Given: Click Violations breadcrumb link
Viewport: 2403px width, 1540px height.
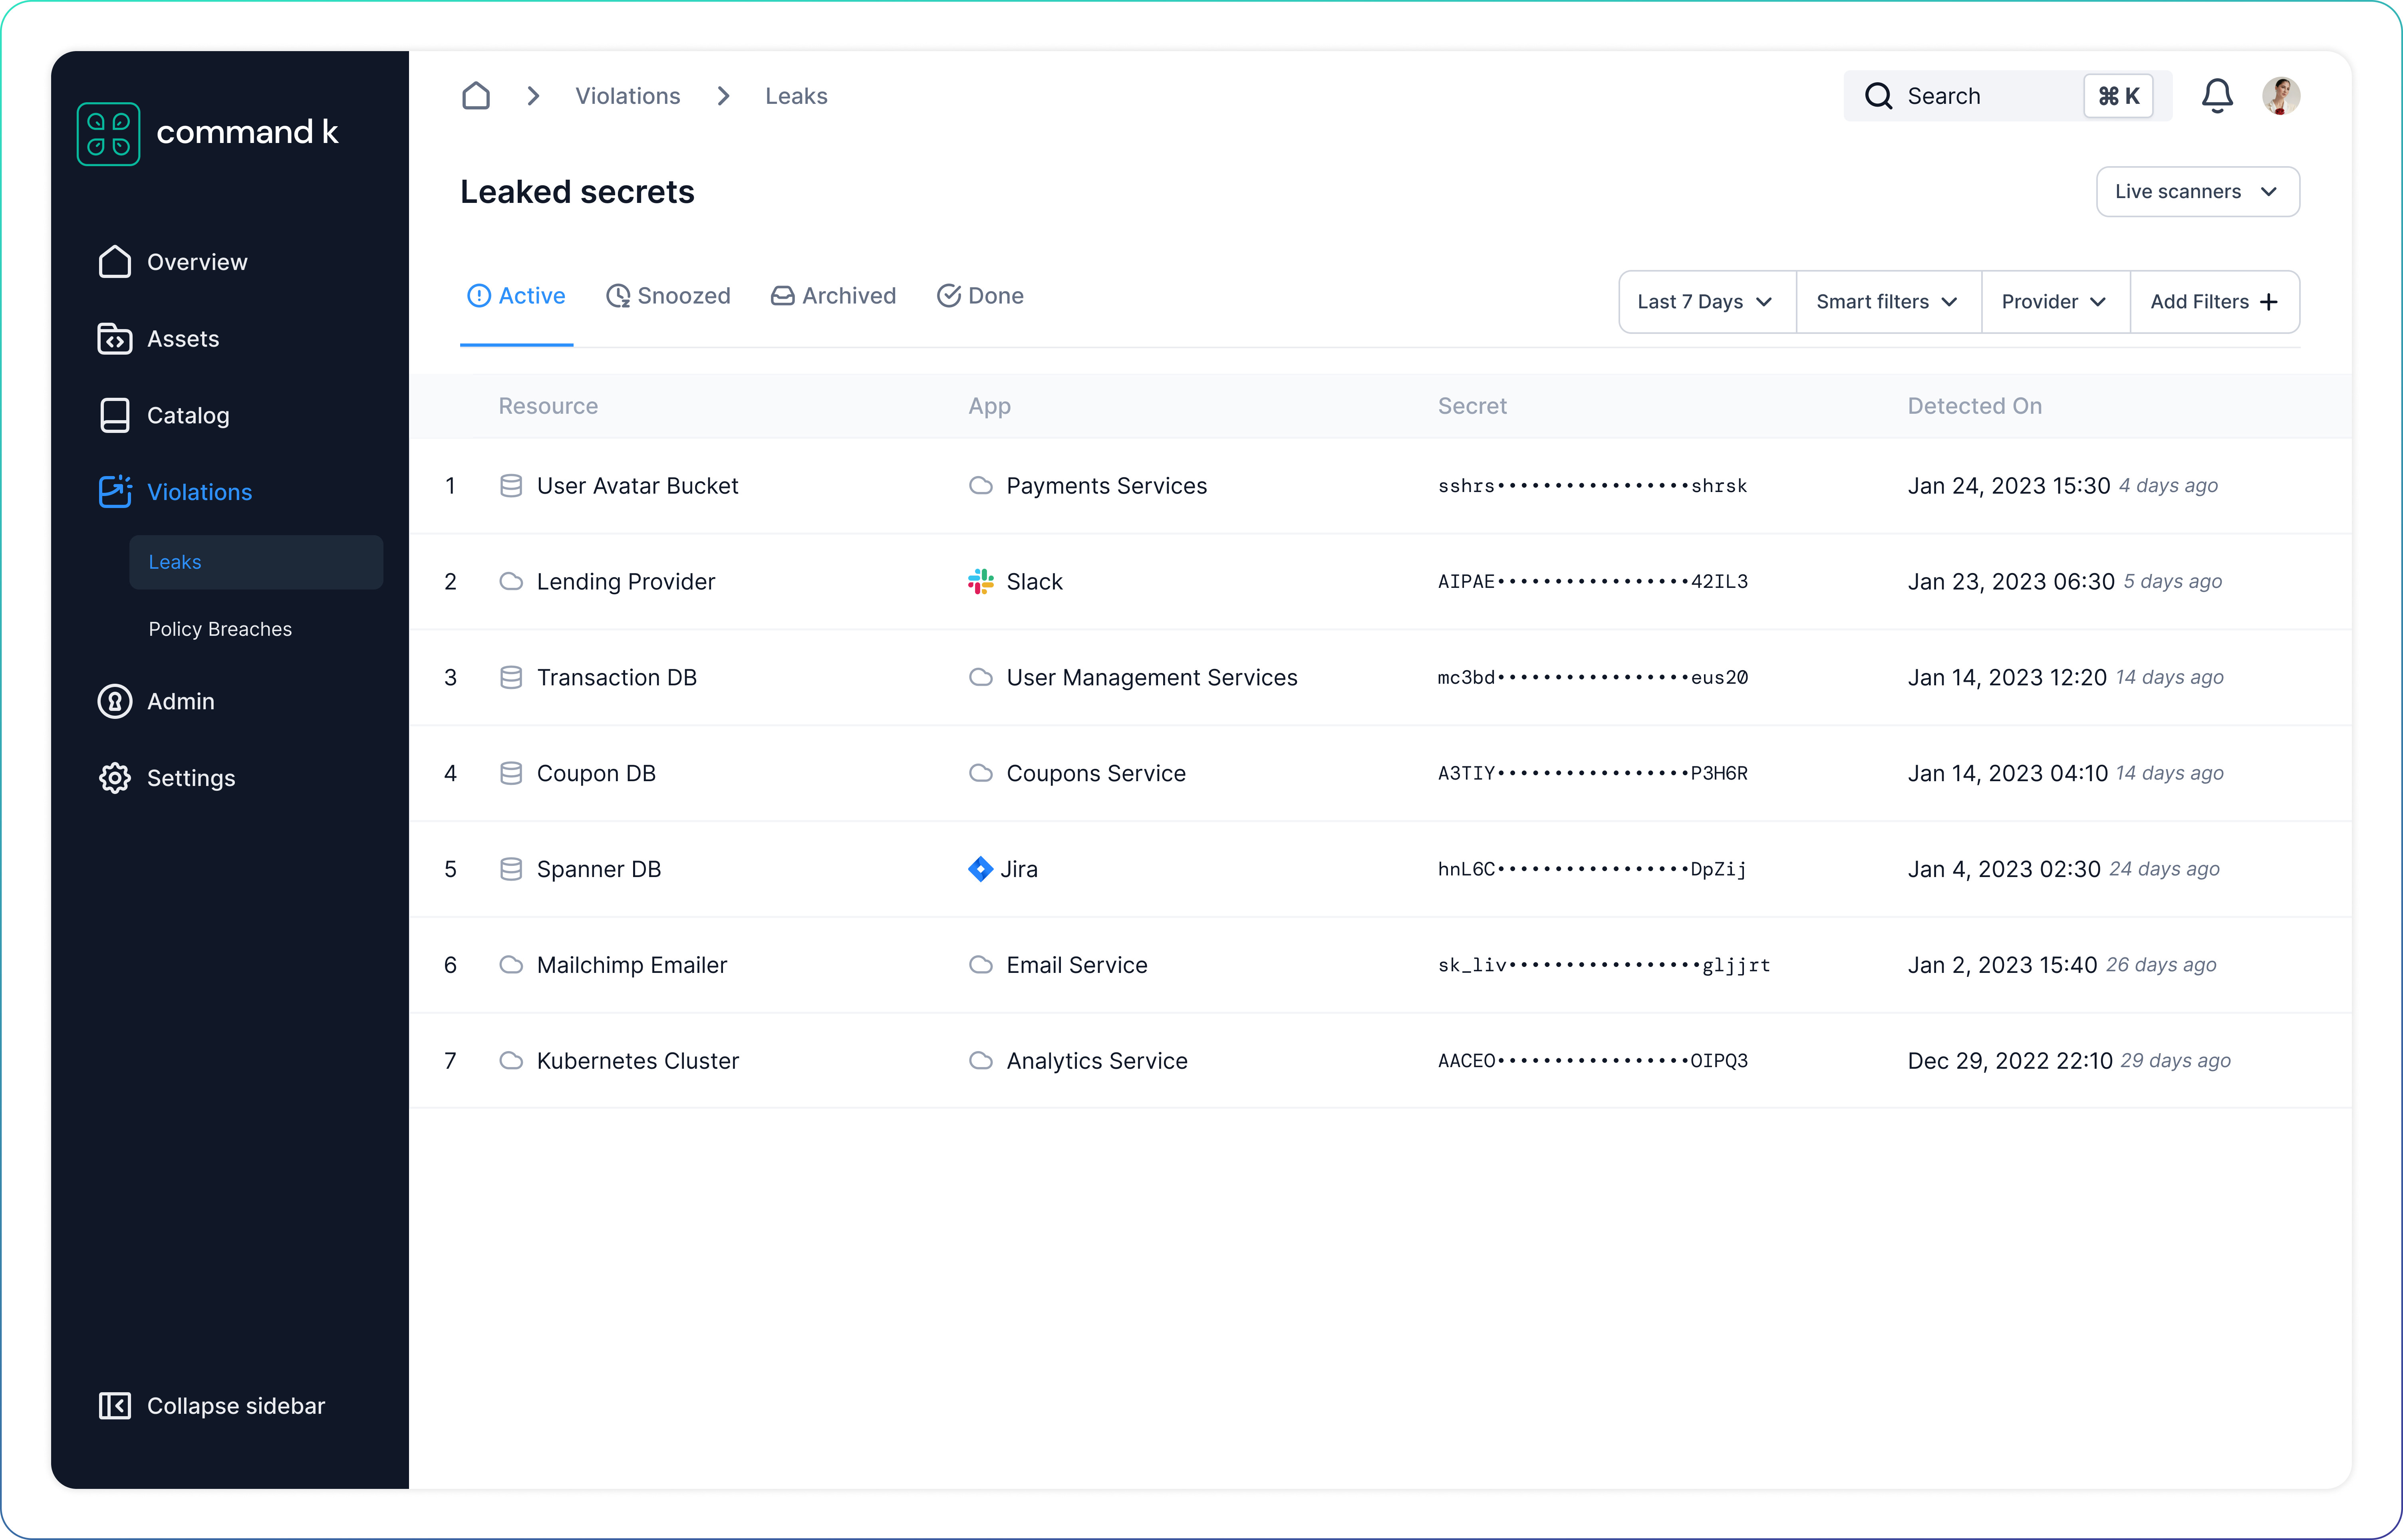Looking at the screenshot, I should (627, 96).
